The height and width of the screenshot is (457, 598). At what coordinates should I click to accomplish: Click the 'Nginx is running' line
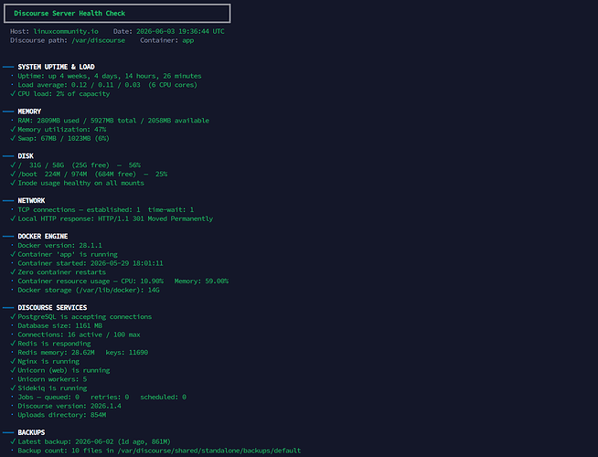(x=48, y=361)
